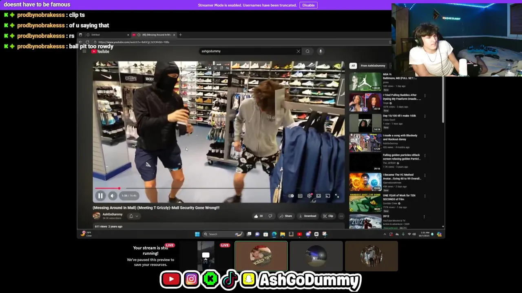The image size is (522, 293).
Task: Open the AshGoDummy channel name link
Action: tap(113, 214)
